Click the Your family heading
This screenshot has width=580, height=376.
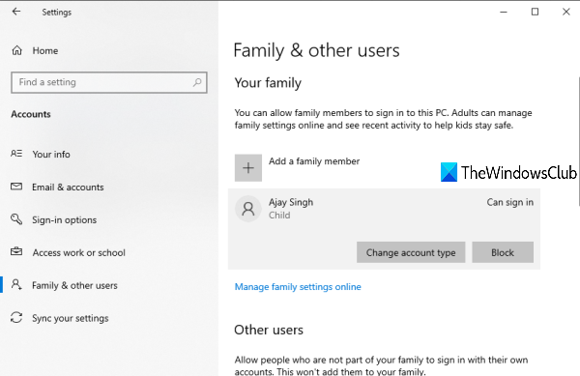click(268, 83)
